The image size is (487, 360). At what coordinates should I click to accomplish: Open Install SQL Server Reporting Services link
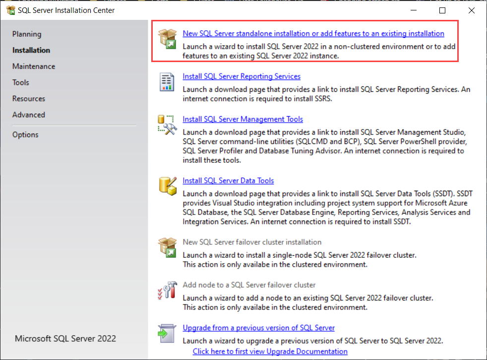(x=242, y=76)
